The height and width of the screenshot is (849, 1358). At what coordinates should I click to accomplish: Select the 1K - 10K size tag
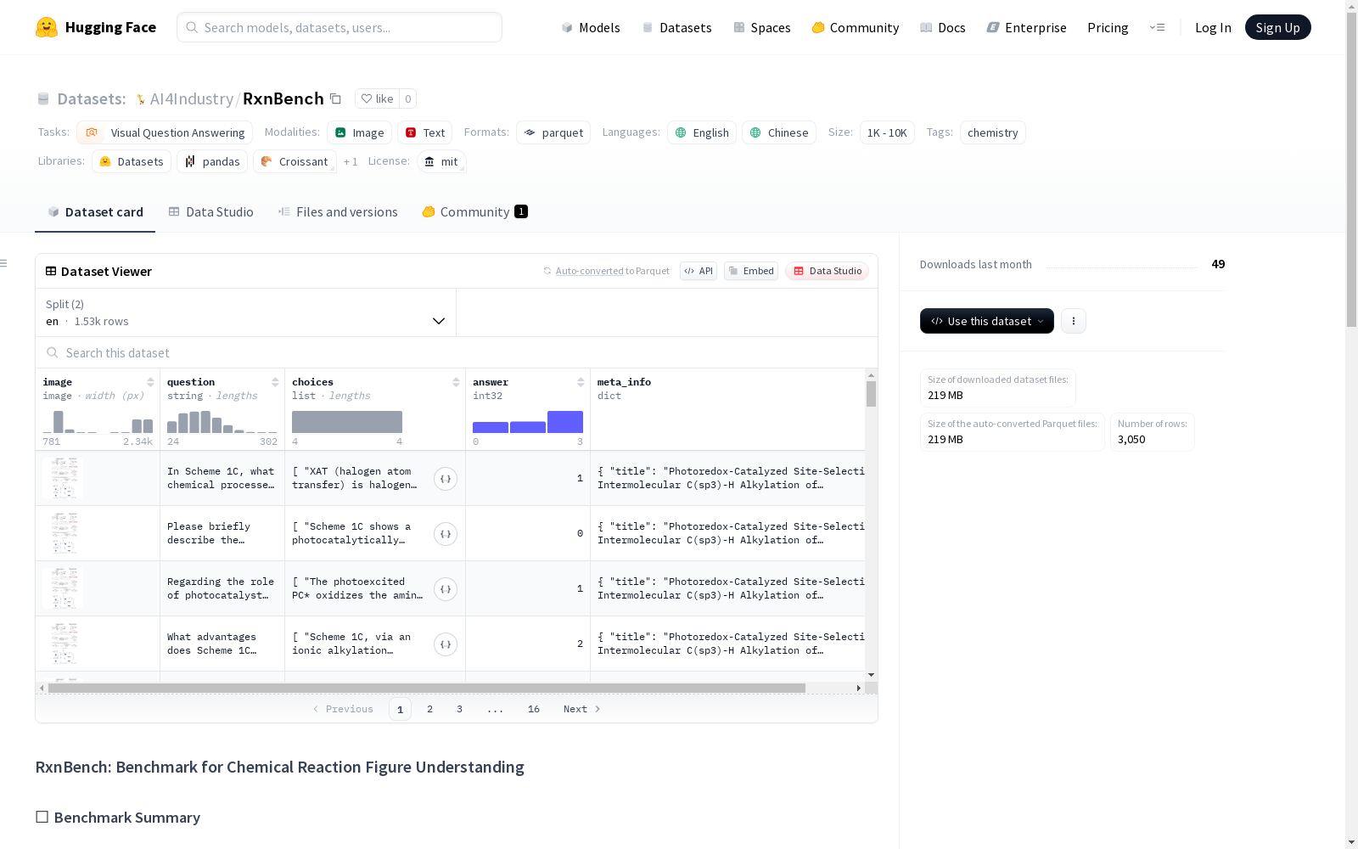coord(887,132)
